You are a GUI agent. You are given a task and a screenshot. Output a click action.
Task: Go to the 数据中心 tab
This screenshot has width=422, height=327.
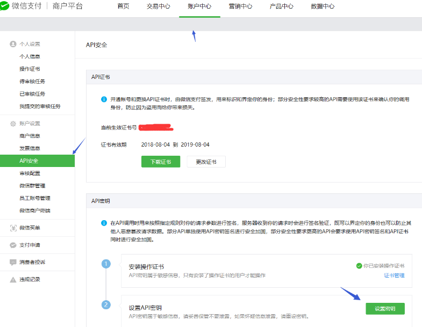tap(323, 6)
